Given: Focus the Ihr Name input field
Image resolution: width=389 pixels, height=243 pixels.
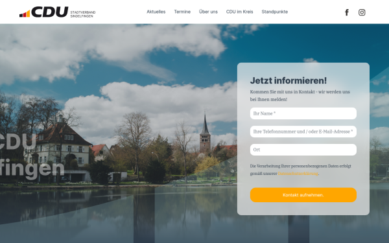Looking at the screenshot, I should (303, 113).
